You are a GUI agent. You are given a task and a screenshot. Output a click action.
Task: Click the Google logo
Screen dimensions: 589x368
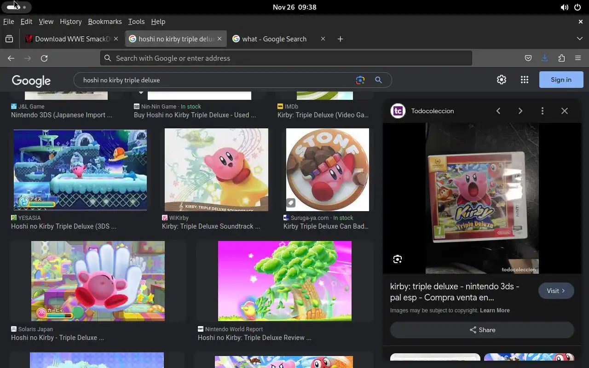tap(31, 81)
